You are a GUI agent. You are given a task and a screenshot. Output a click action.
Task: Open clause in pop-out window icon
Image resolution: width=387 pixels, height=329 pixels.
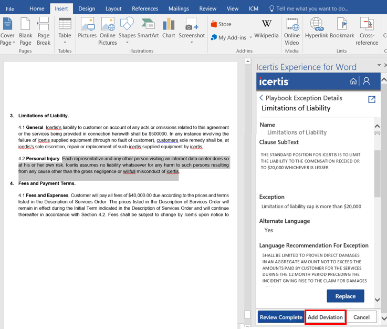[372, 99]
